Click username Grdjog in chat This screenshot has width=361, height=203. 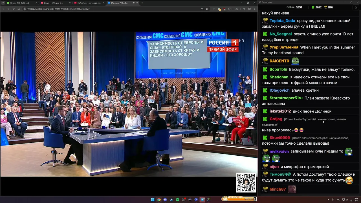pyautogui.click(x=276, y=119)
